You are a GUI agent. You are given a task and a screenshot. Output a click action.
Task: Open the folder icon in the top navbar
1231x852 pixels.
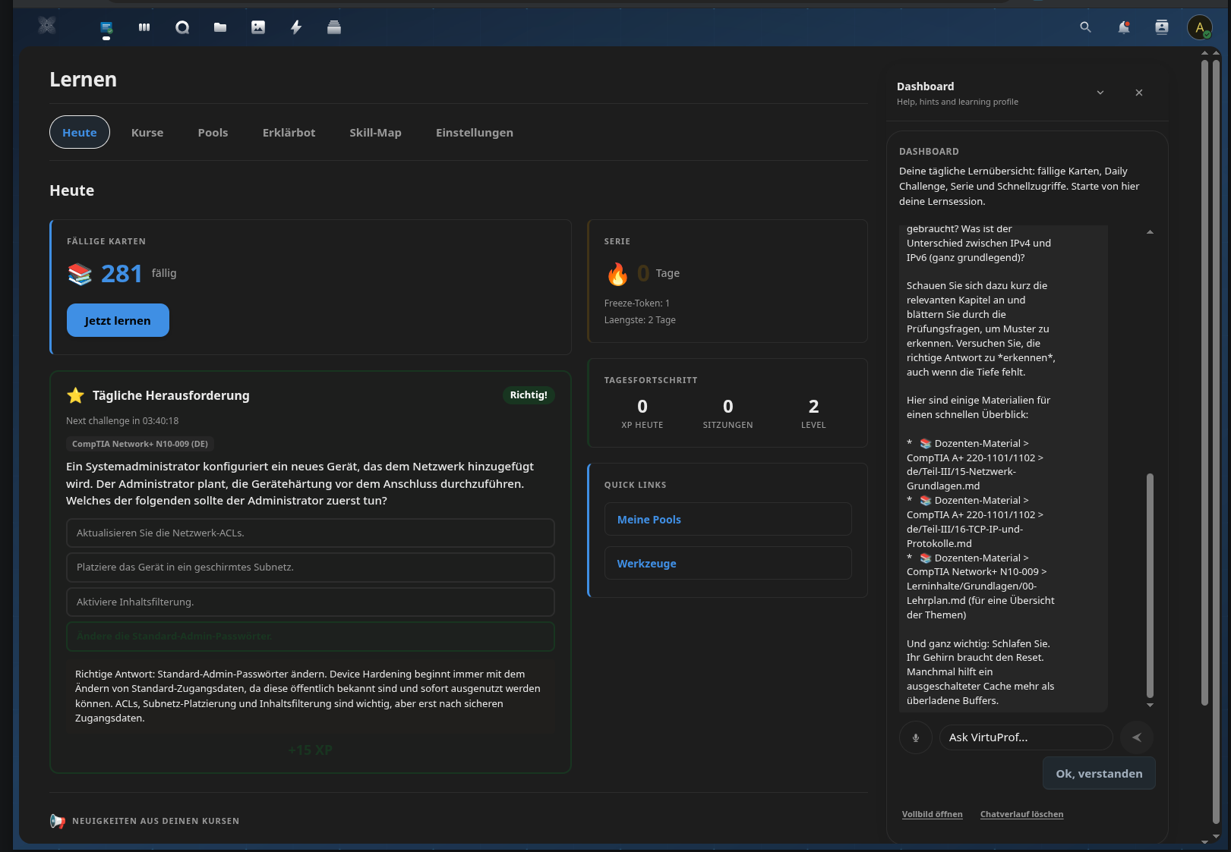(220, 27)
